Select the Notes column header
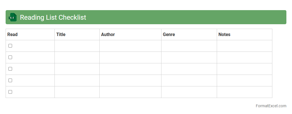Image resolution: width=292 pixels, height=114 pixels. pos(224,34)
